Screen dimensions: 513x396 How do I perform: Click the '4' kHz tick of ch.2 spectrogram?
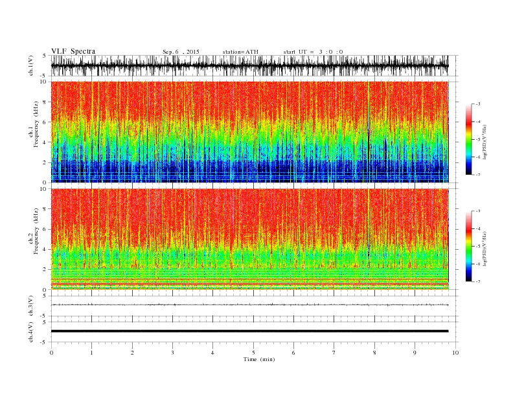pos(45,250)
